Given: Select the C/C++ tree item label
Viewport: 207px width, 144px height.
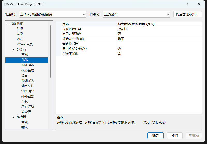Looking at the screenshot, I should [21, 50].
